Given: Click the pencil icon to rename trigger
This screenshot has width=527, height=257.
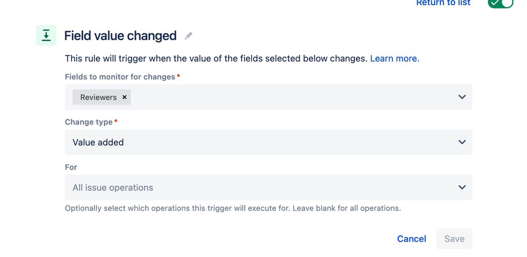Looking at the screenshot, I should click(x=188, y=36).
